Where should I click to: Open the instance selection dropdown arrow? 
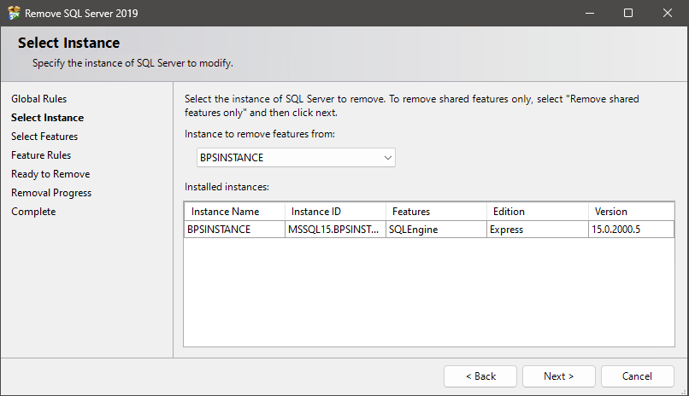tap(387, 157)
